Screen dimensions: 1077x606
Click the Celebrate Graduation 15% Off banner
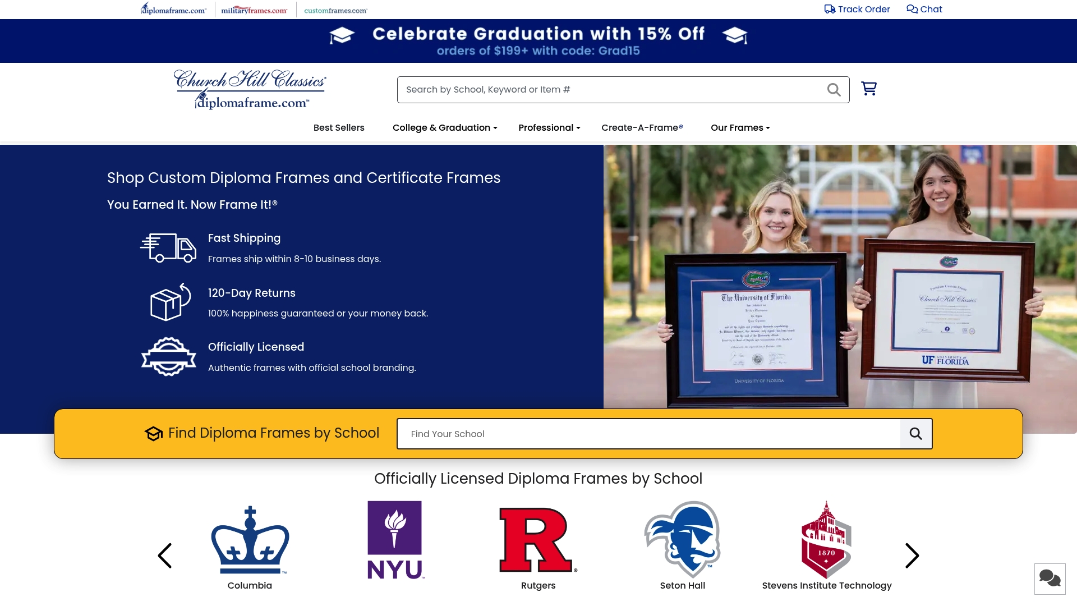(538, 41)
